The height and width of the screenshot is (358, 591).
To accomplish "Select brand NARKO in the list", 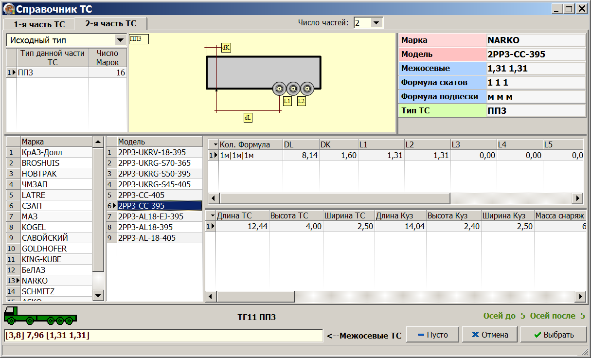I will [56, 281].
